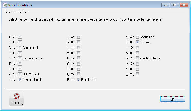The height and width of the screenshot is (111, 191).
Task: Click the rename arrow beside letter R
Action: [73, 79]
